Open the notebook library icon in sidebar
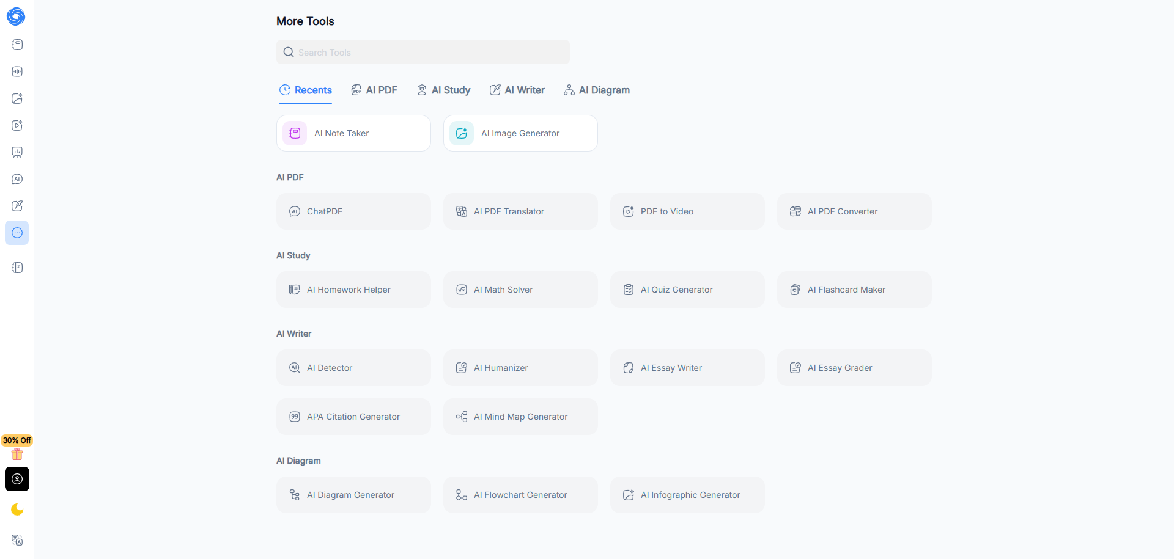 [x=17, y=268]
